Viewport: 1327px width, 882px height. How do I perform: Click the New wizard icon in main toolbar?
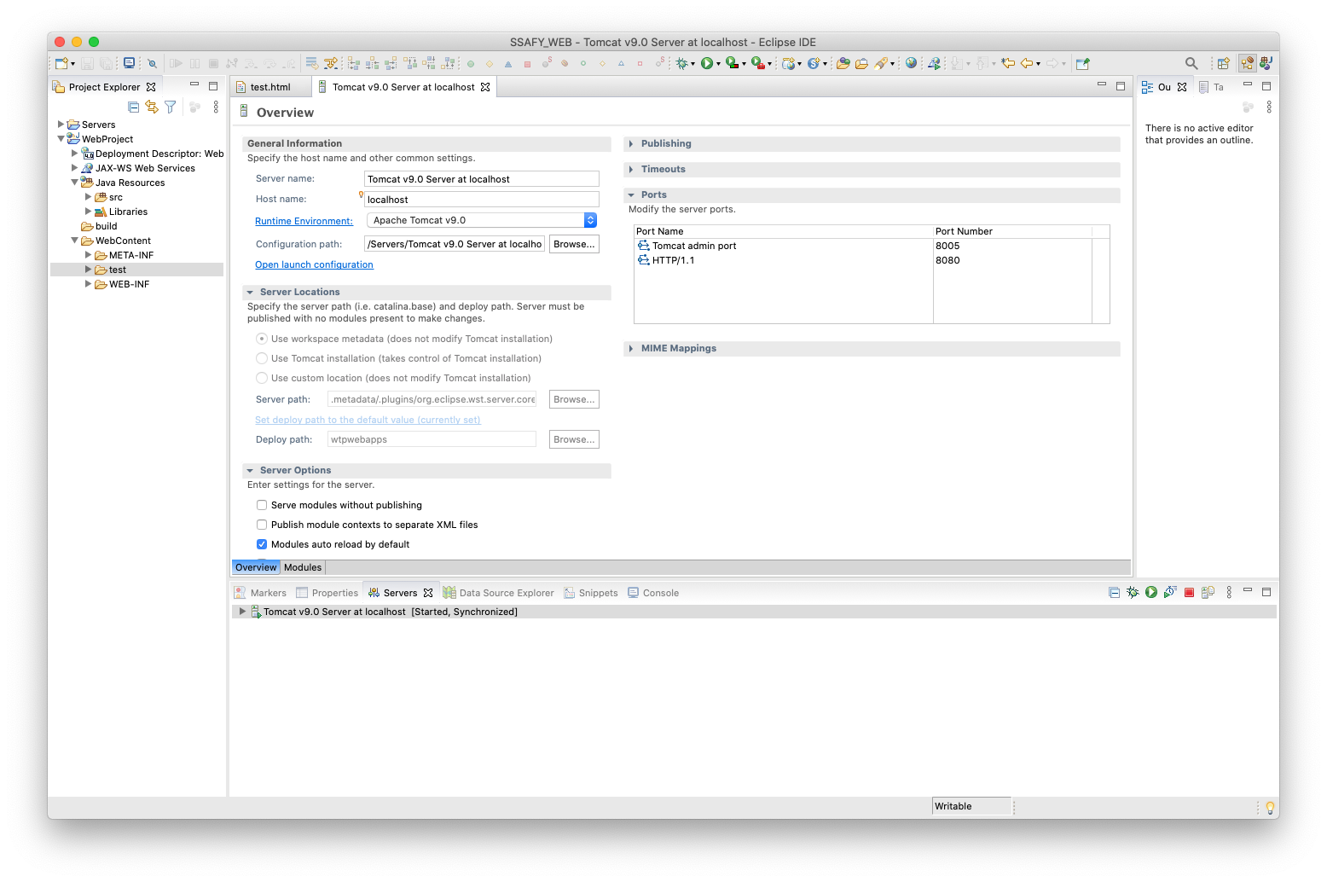[x=61, y=63]
